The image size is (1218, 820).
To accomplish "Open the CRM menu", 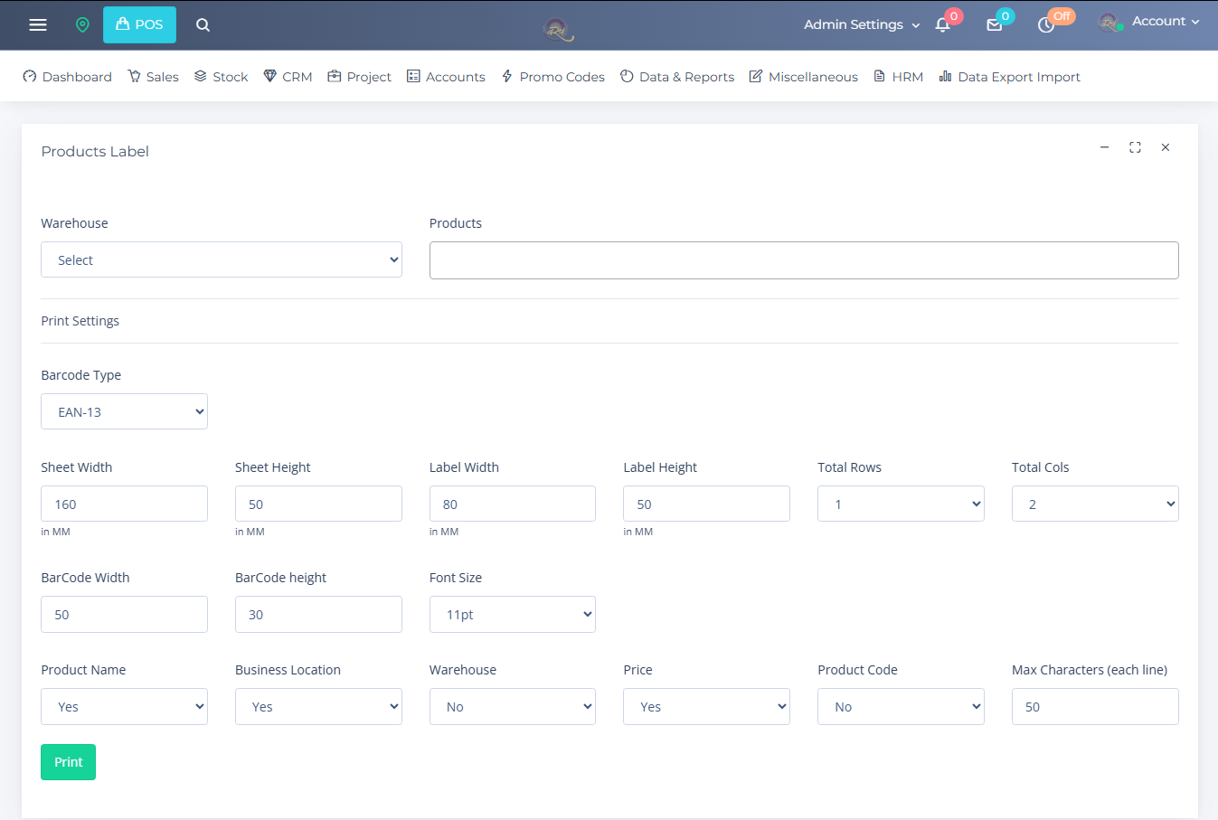I will 288,77.
